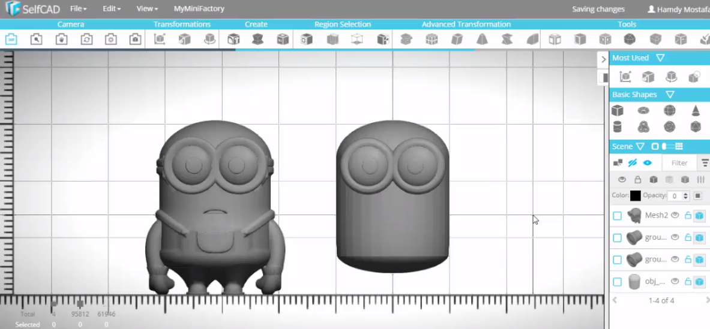Select the Skew advanced transformation
The width and height of the screenshot is (710, 329).
tap(457, 40)
